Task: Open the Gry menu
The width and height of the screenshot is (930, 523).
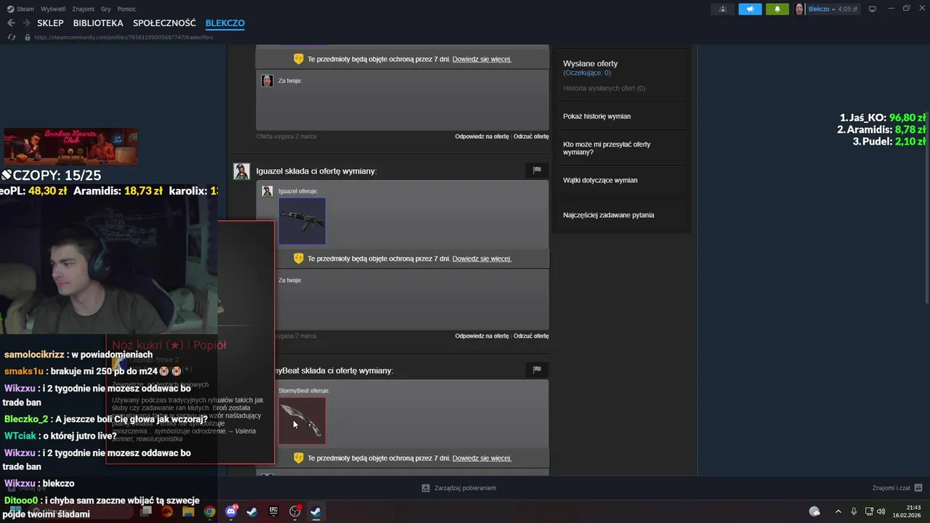Action: click(106, 9)
